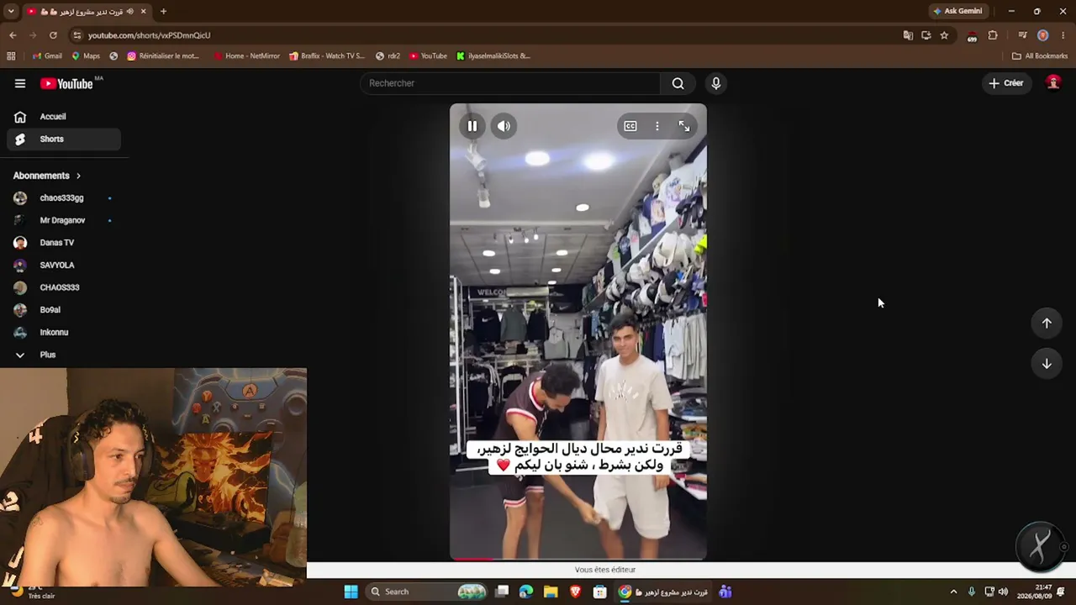This screenshot has width=1076, height=605.
Task: Open a new browser tab
Action: click(163, 11)
